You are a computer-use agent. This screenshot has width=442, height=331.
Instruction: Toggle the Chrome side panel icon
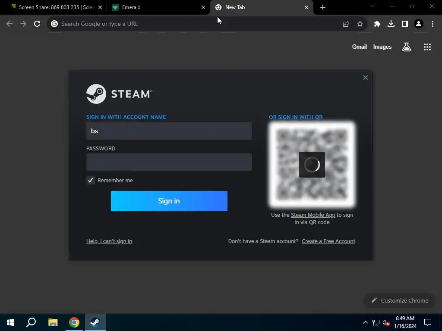point(405,24)
